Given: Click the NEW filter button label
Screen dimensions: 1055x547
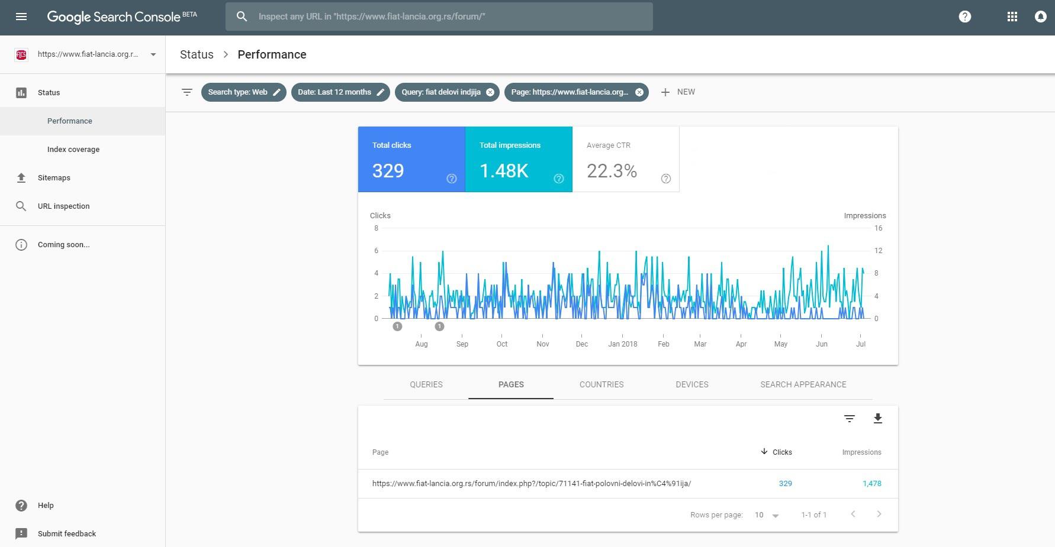Looking at the screenshot, I should (686, 92).
